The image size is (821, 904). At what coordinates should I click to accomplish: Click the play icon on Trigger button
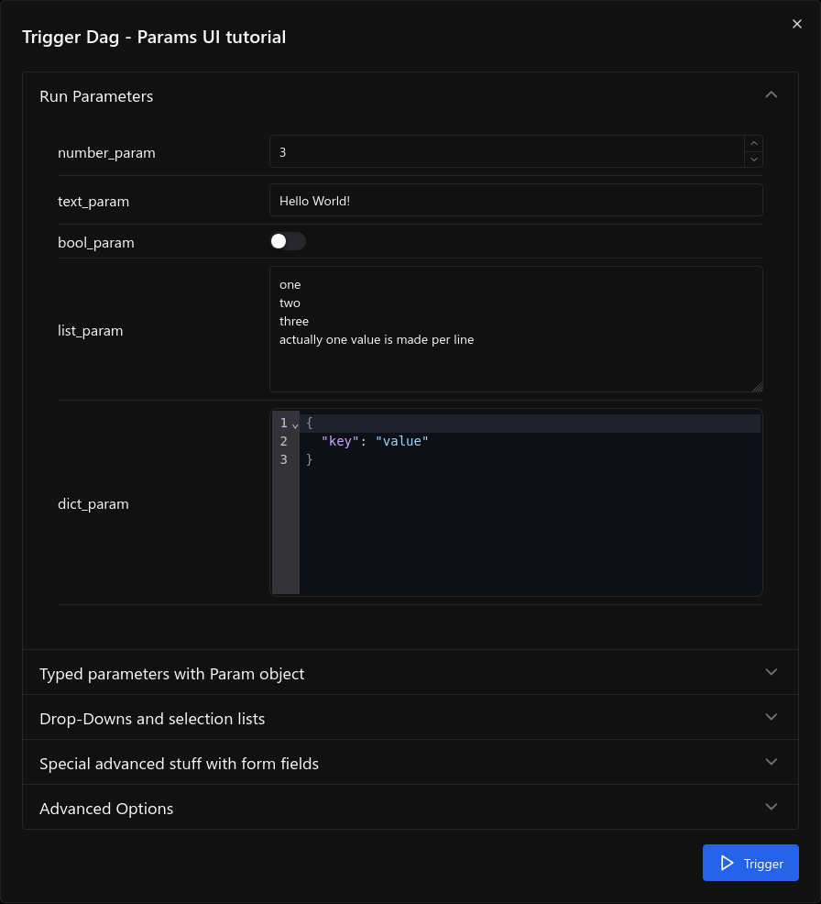(727, 863)
